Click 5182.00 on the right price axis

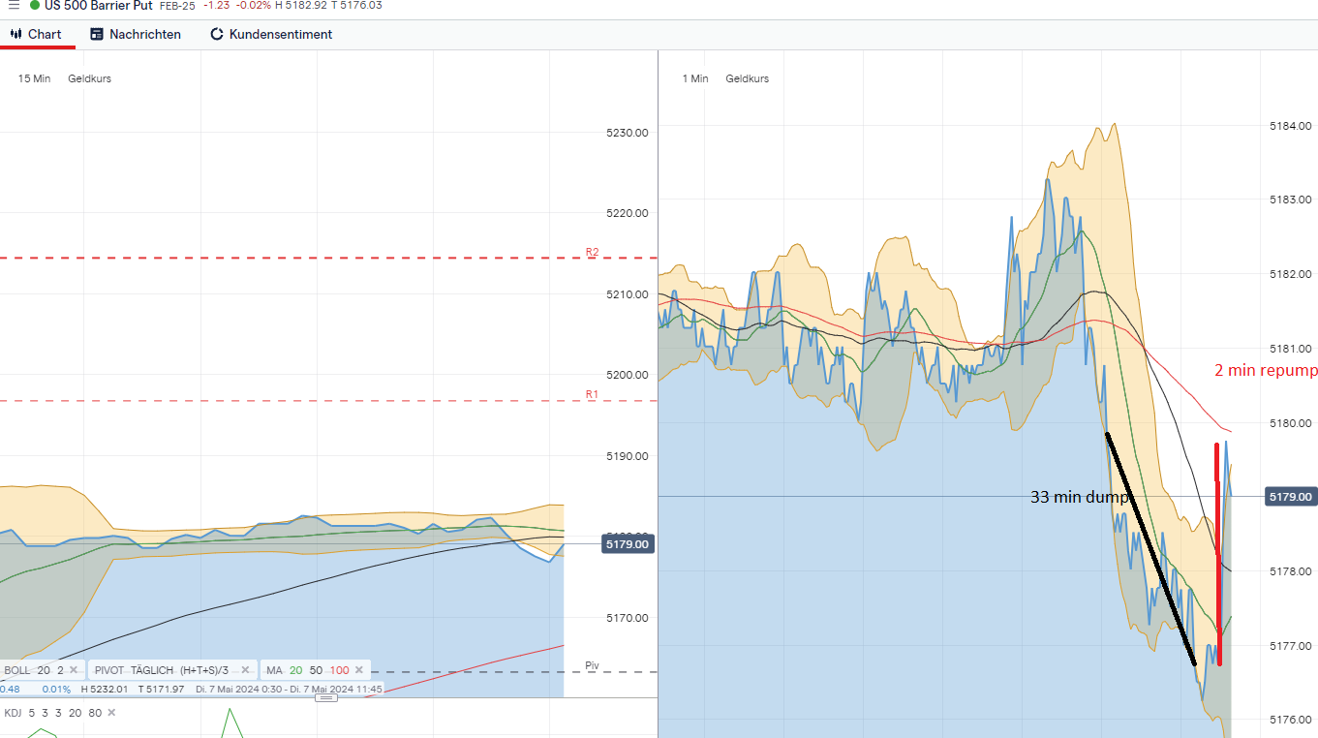click(x=1290, y=274)
